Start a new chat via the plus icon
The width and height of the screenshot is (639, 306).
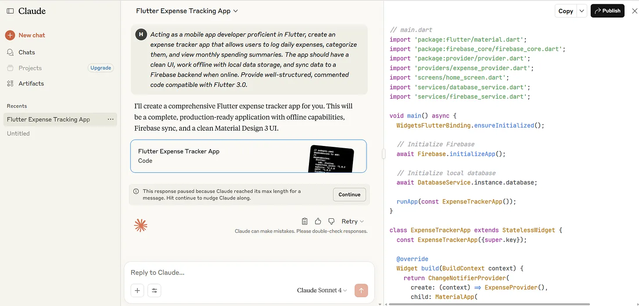10,35
